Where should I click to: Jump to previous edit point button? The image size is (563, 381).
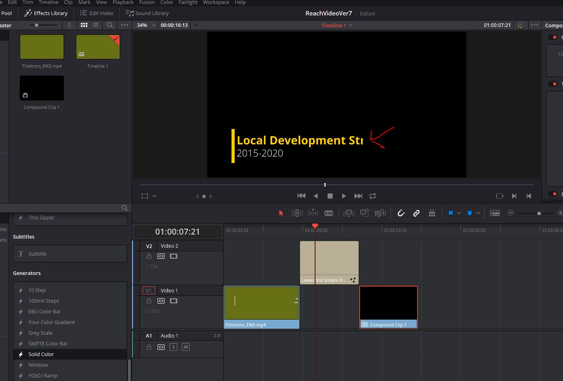pyautogui.click(x=529, y=196)
